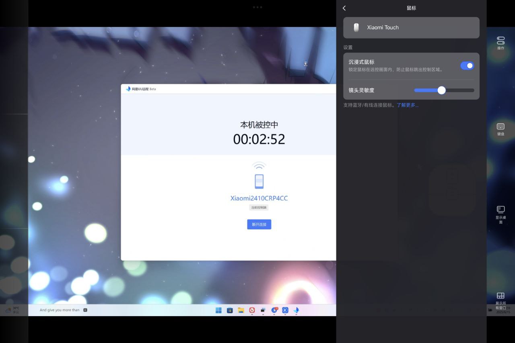Toggle the 沉浸式鼠标 switch

467,65
